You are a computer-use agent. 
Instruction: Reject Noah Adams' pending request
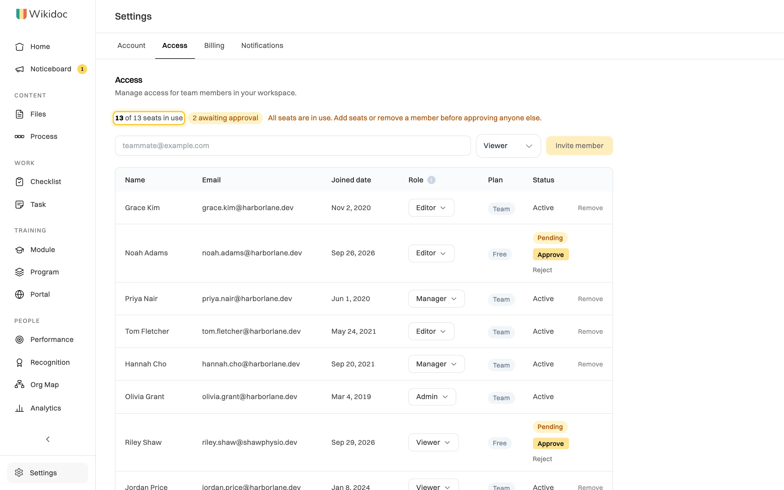click(x=542, y=270)
